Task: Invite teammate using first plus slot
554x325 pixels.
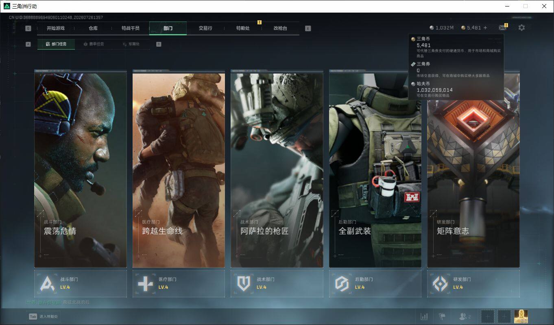Action: [488, 316]
